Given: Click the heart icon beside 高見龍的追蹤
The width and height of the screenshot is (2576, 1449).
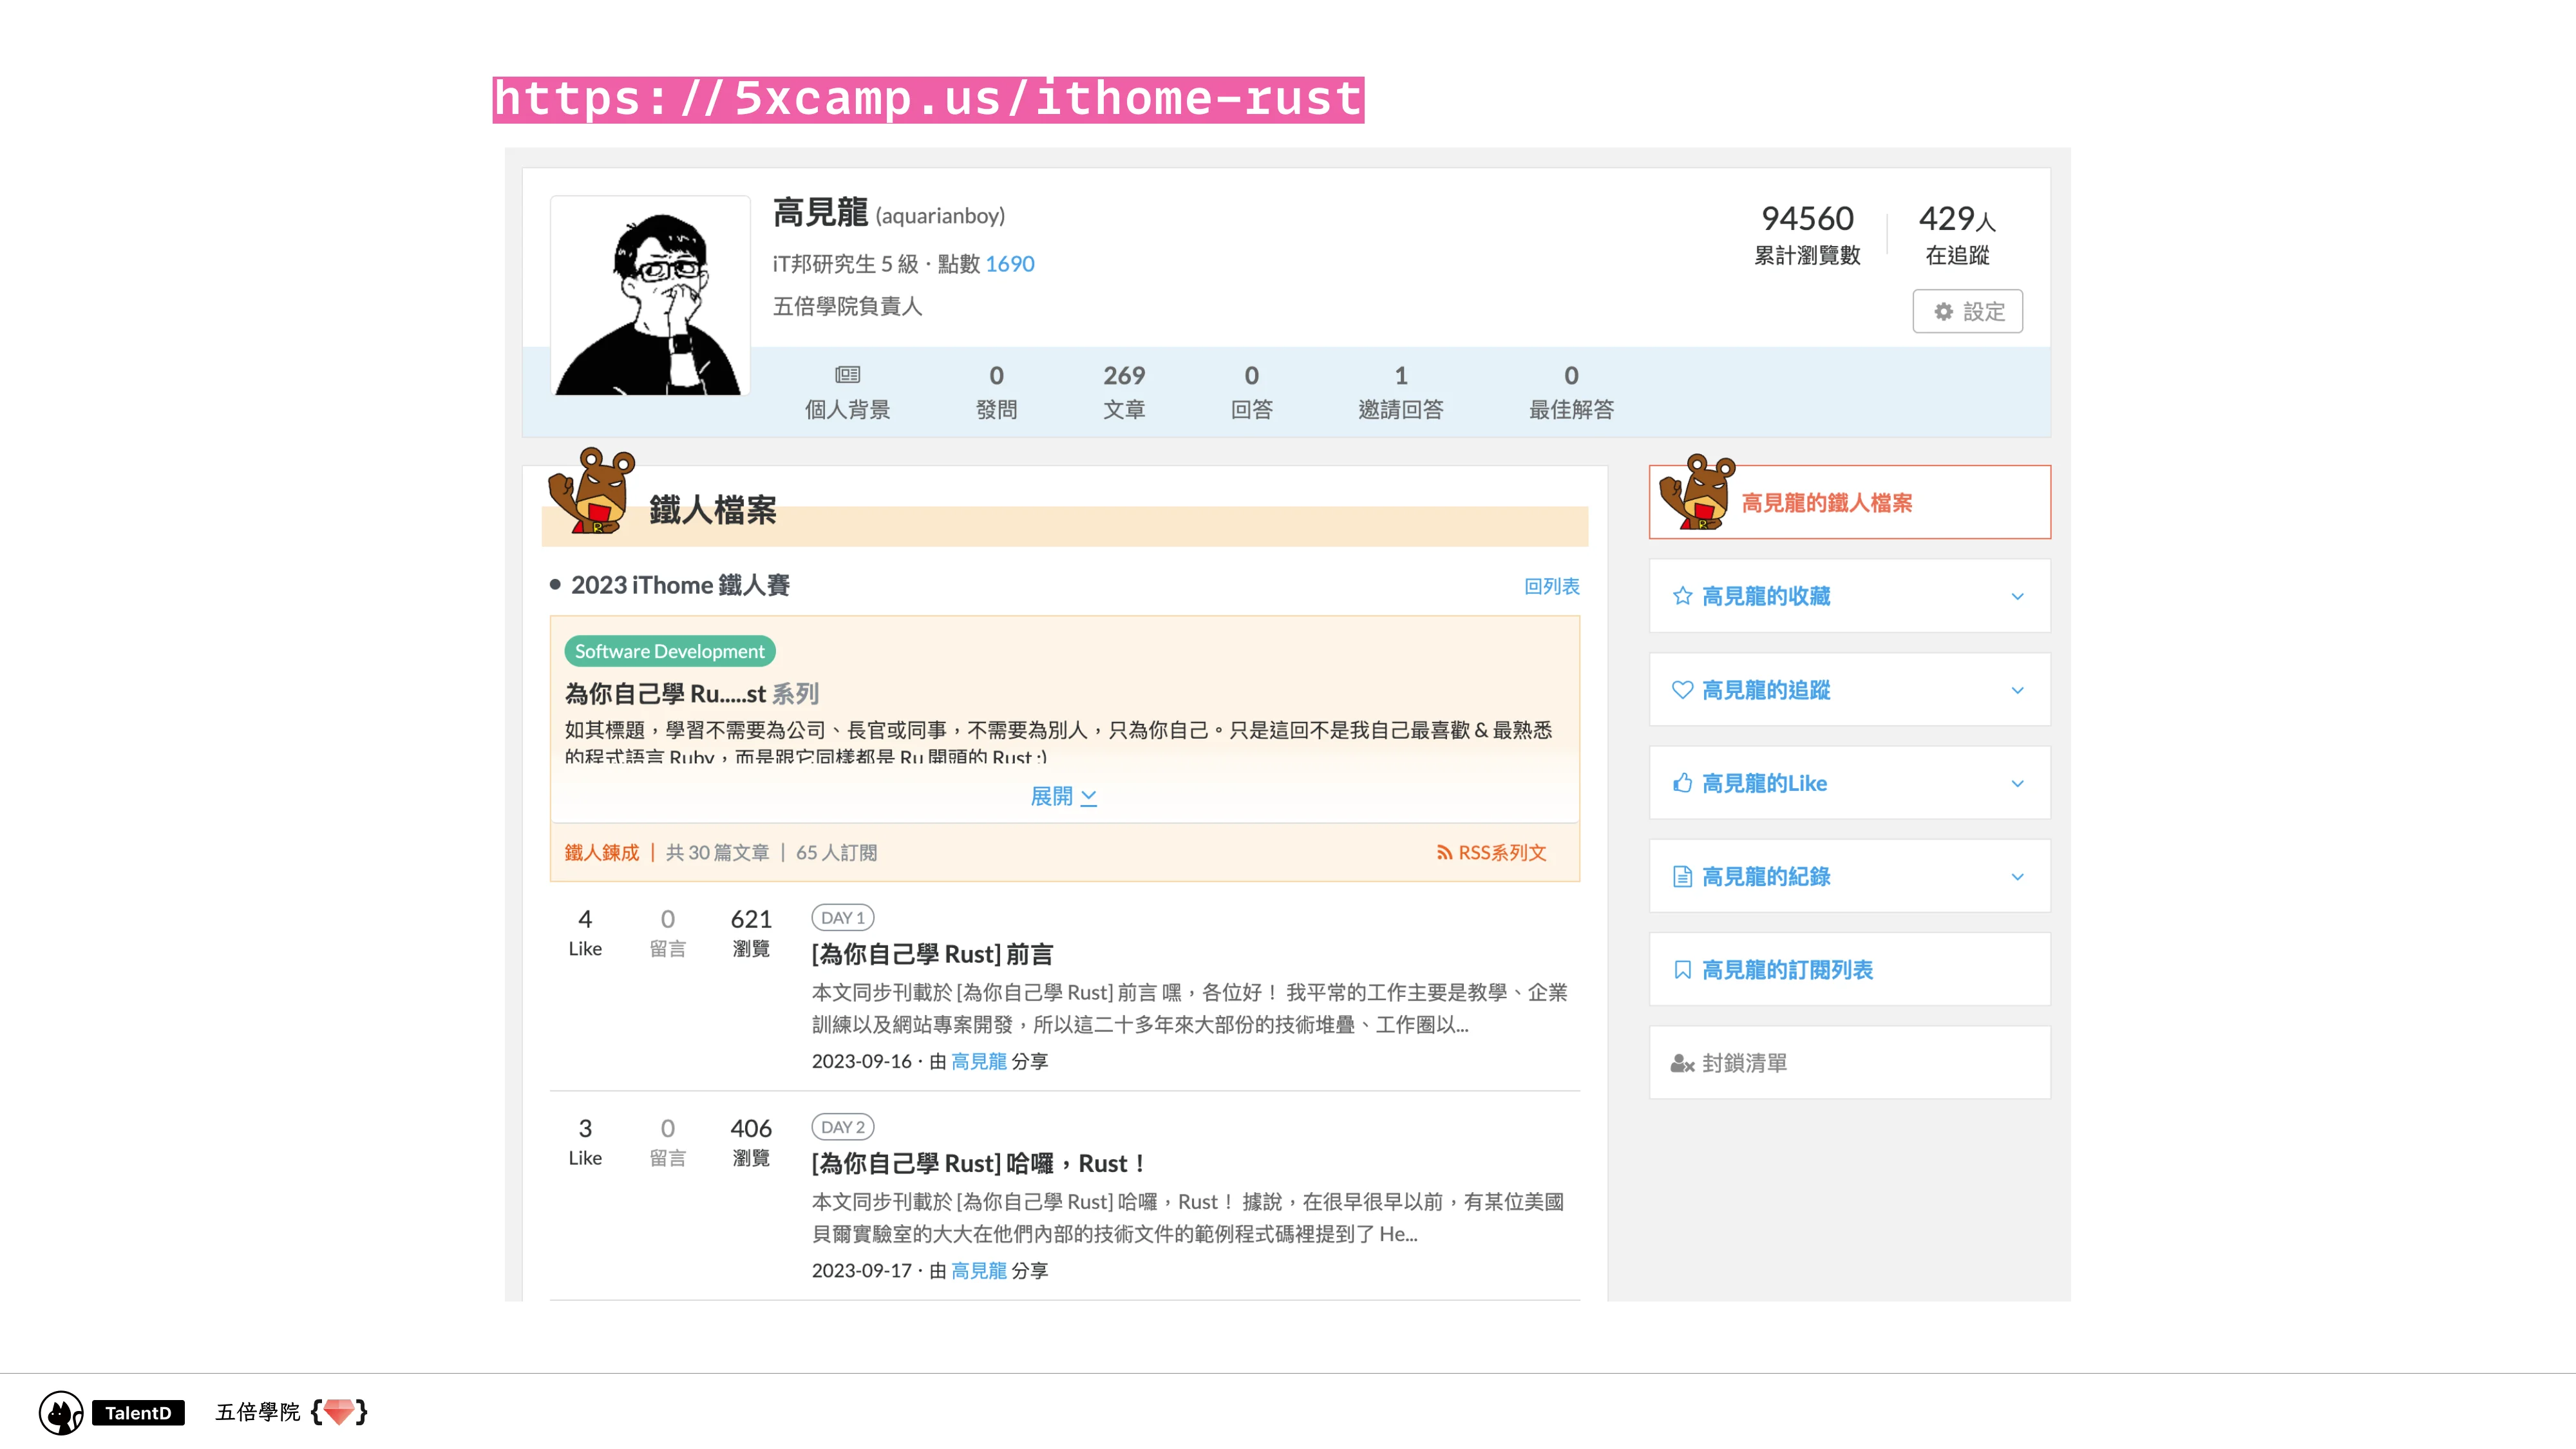Looking at the screenshot, I should (x=1683, y=689).
